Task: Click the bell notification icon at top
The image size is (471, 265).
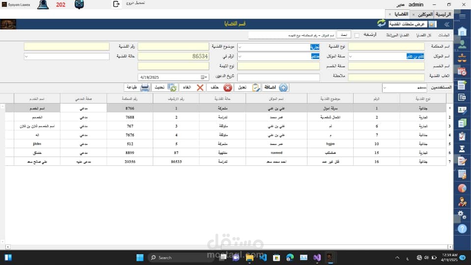Action: pos(43,4)
